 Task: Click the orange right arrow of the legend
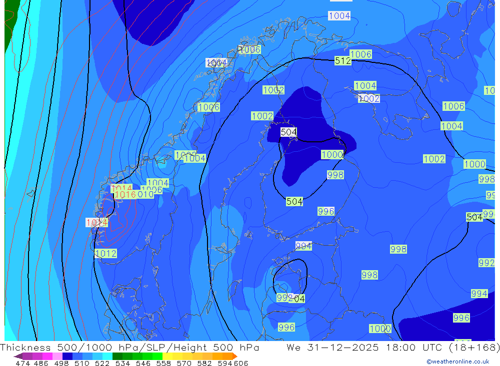click(x=235, y=356)
